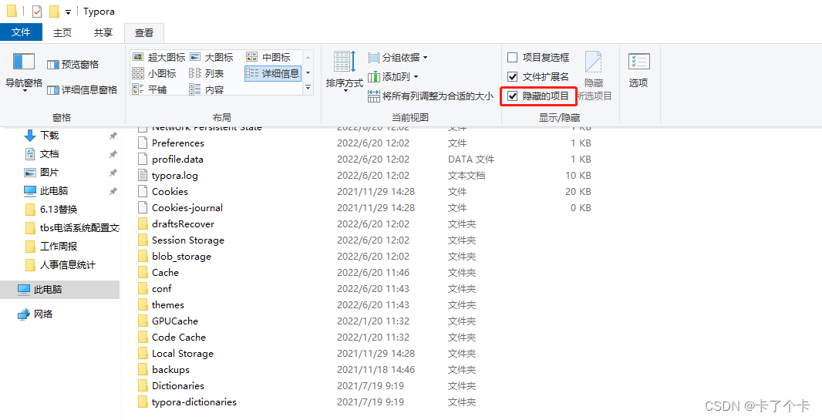Viewport: 822px width, 420px height.
Task: Select large icons layout
Action: (211, 57)
